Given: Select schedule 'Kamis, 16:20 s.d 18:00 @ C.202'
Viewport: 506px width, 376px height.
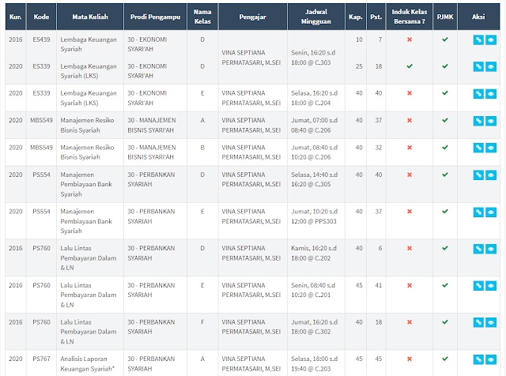Looking at the screenshot, I should click(314, 253).
